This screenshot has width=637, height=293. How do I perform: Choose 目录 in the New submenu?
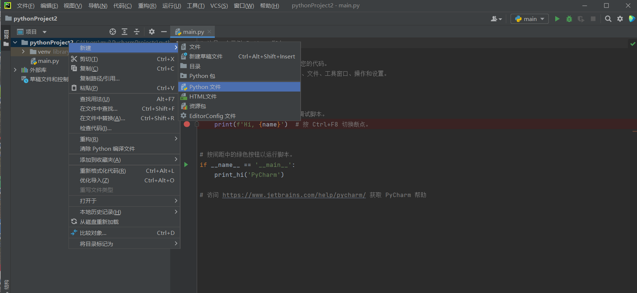(x=239, y=66)
